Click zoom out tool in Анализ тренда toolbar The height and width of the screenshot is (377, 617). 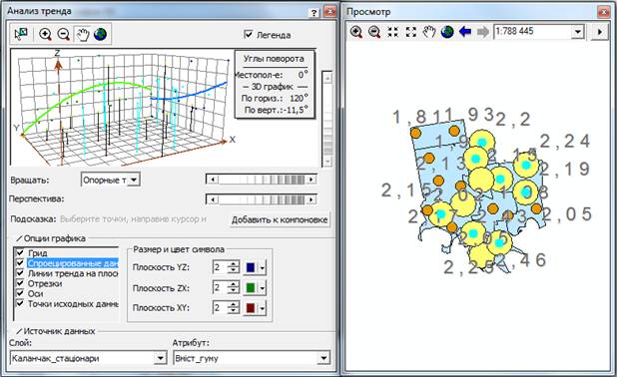(63, 34)
